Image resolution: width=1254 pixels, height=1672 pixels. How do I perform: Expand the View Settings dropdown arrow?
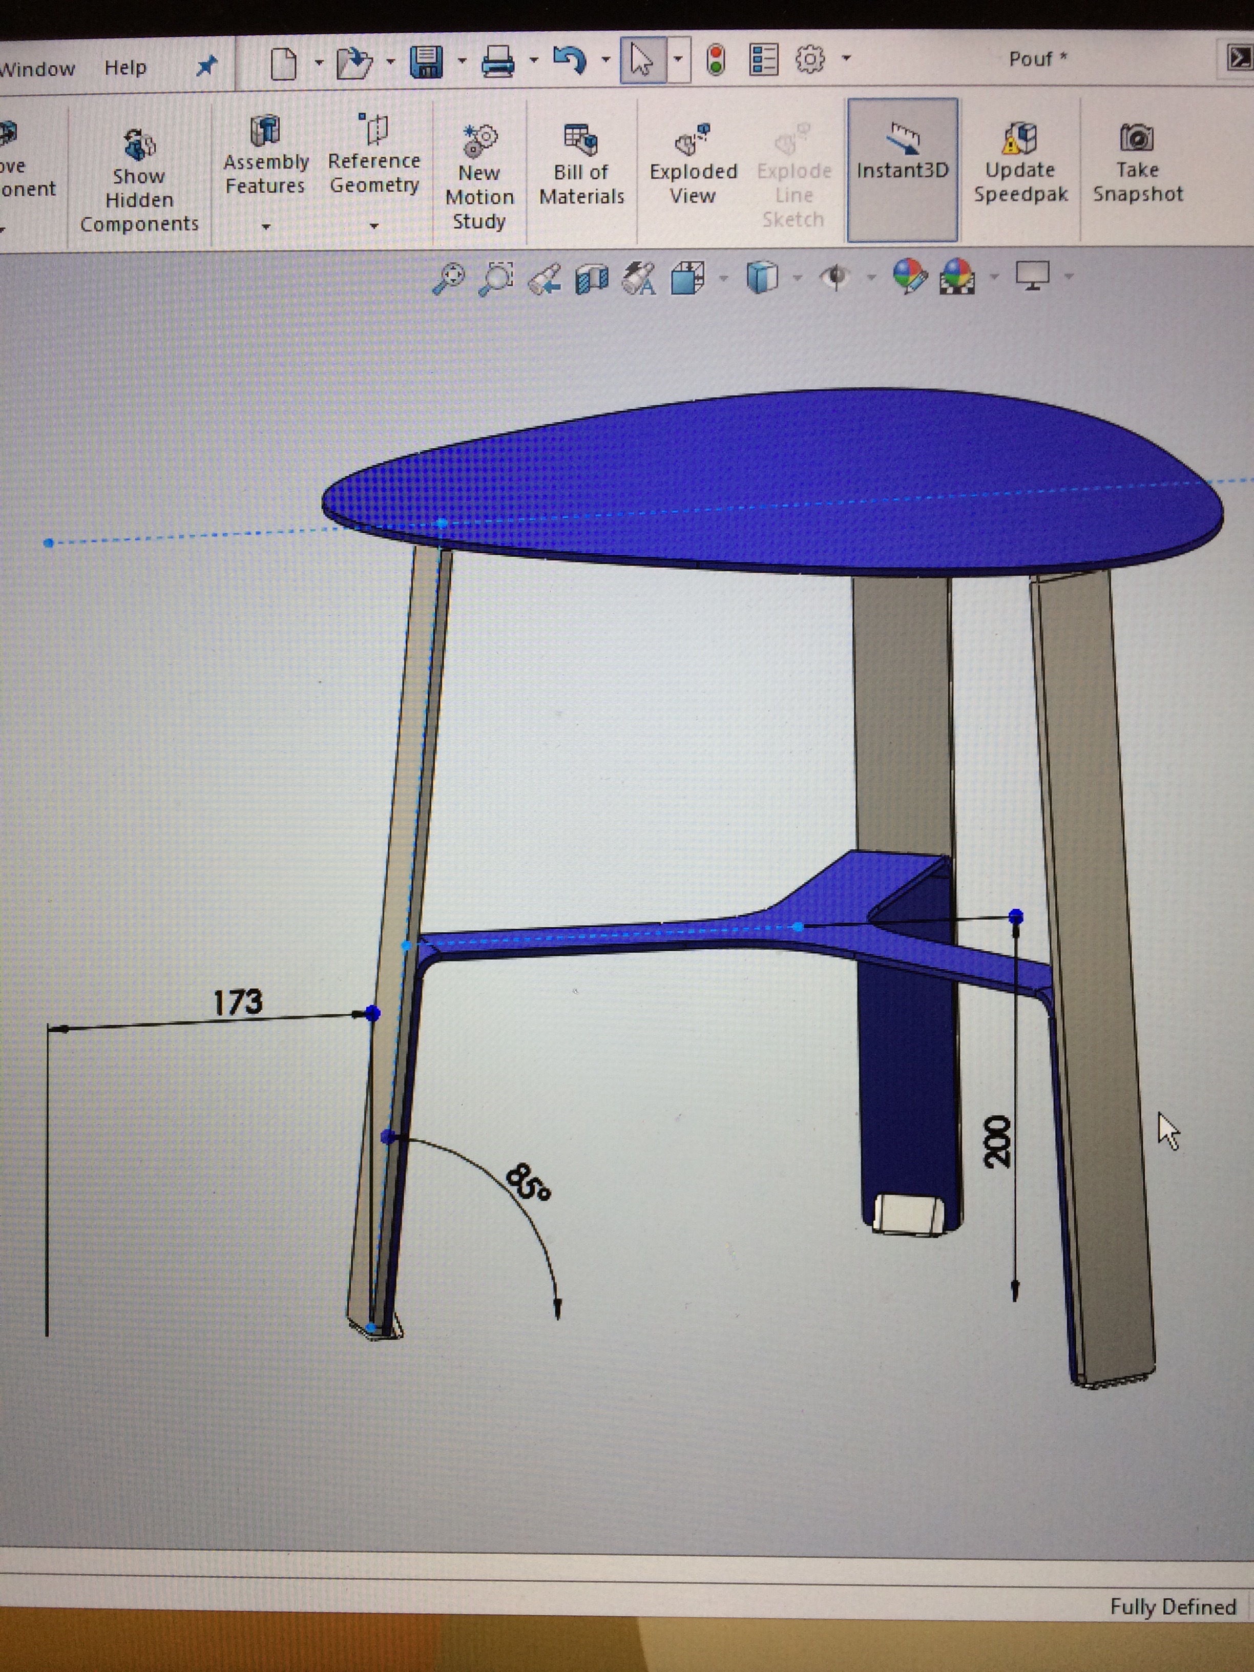coord(1069,276)
